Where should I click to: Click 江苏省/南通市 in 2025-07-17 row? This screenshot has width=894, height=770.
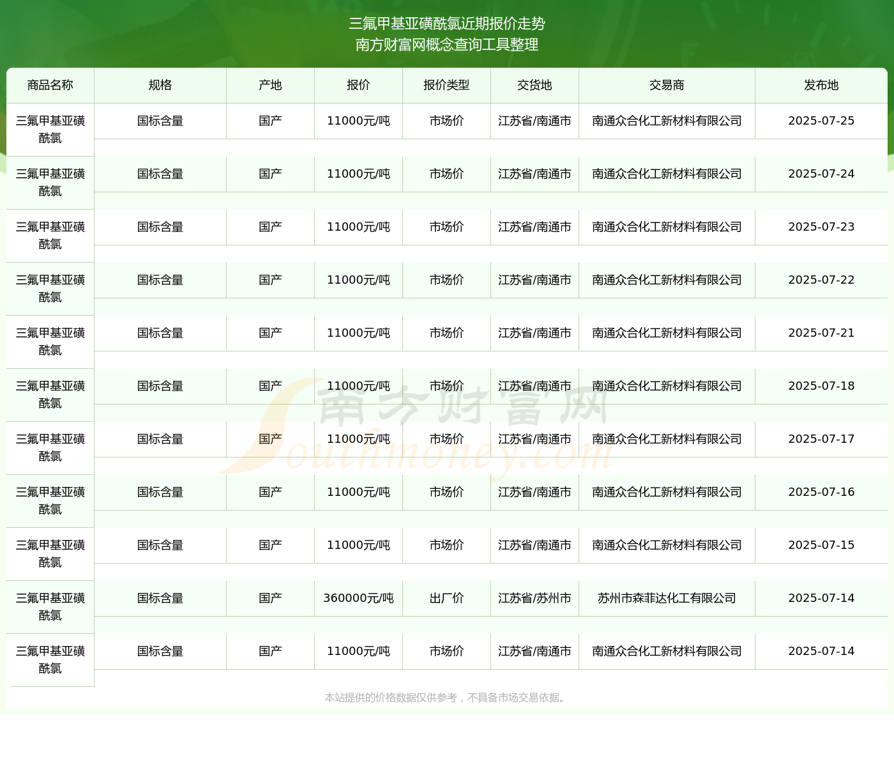click(x=535, y=439)
